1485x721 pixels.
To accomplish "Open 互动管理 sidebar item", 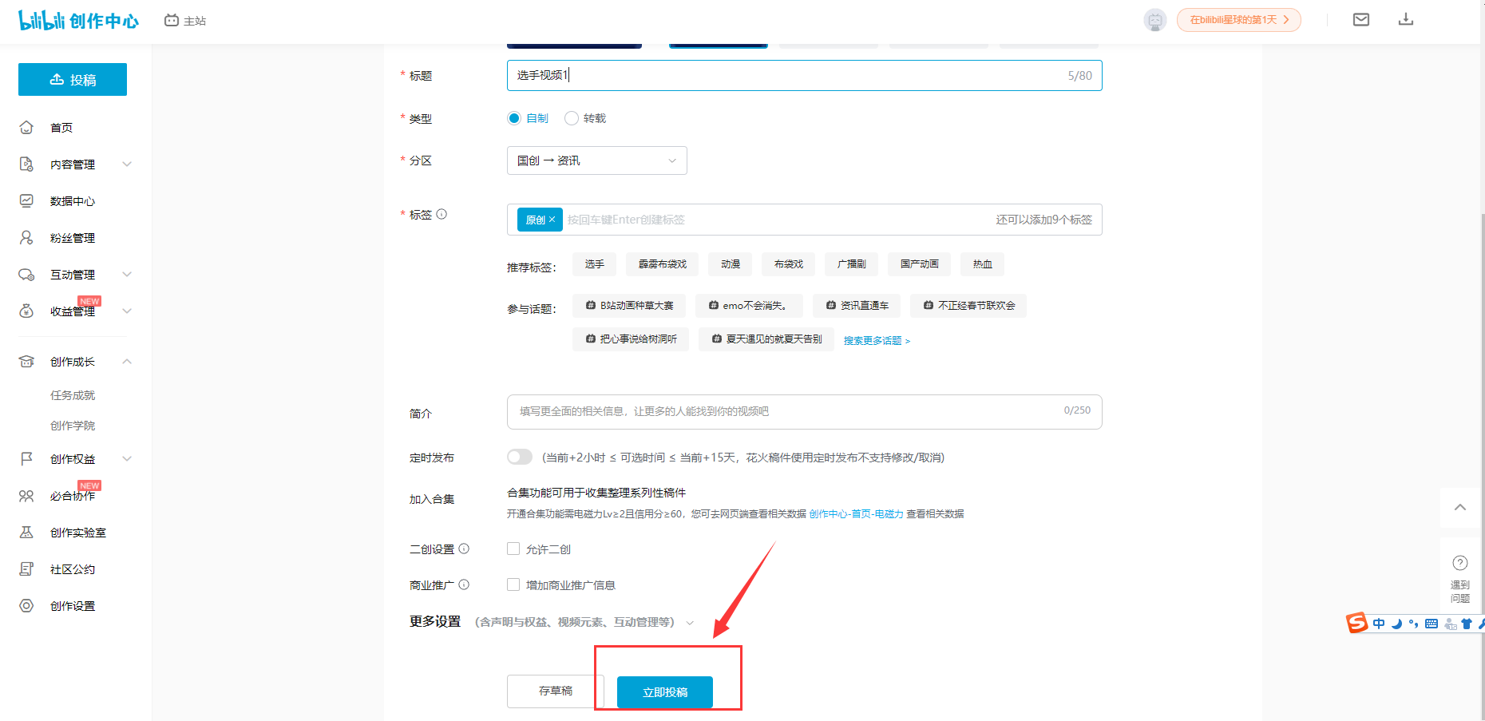I will (x=73, y=275).
